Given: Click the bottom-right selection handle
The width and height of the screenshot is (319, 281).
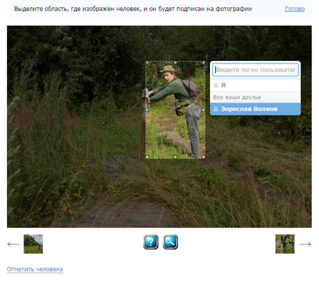Looking at the screenshot, I should coord(203,157).
